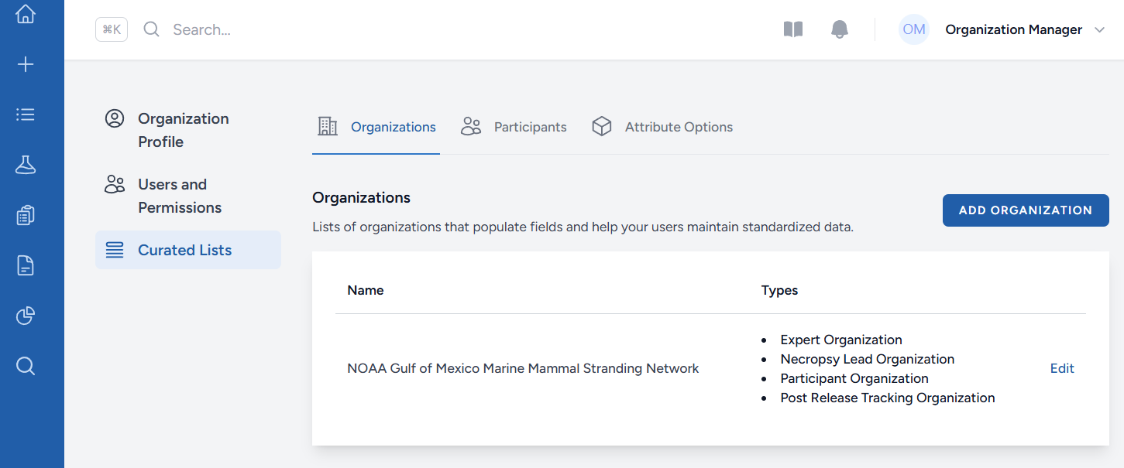Open Users and Permissions settings

pos(180,196)
